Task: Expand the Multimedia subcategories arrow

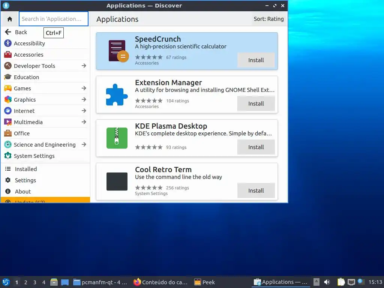Action: tap(84, 122)
